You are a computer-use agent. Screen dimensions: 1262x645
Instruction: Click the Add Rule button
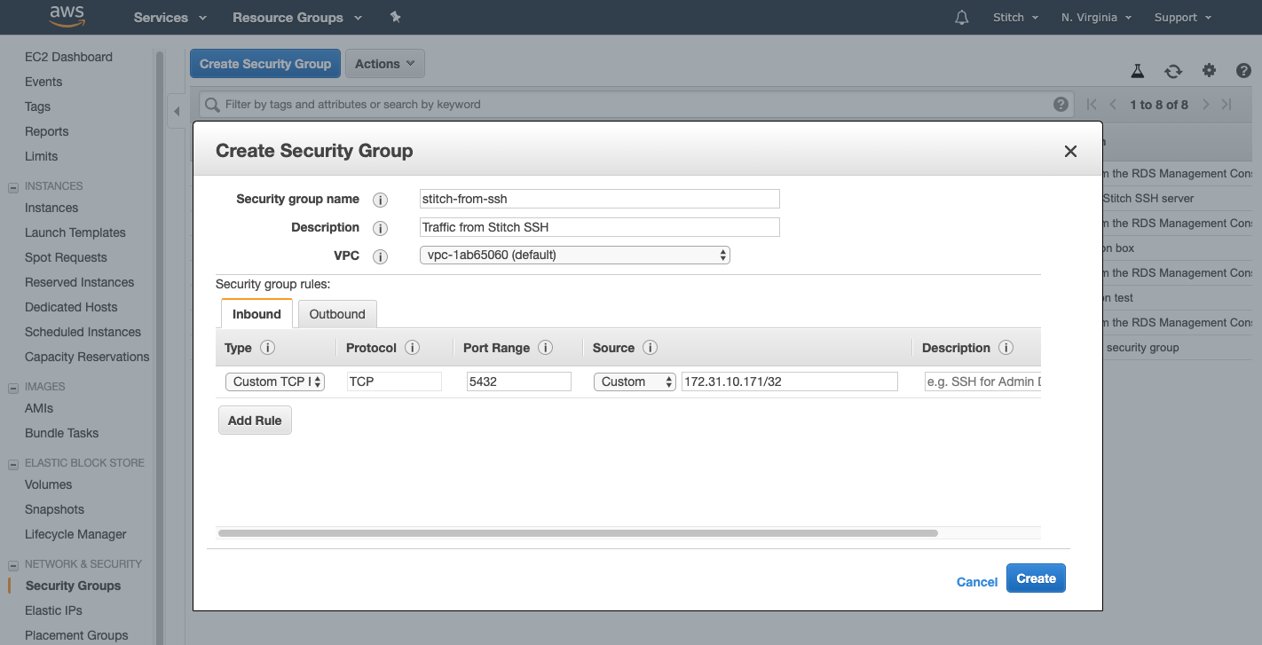pos(255,420)
